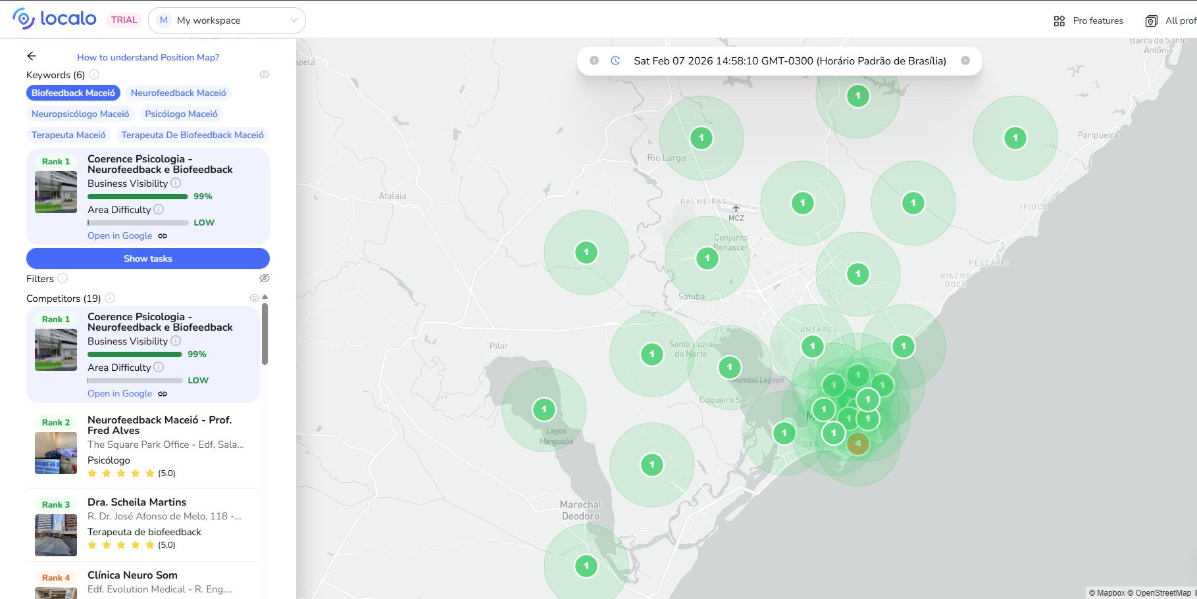
Task: Select the Biofeedback Maceió keyword
Action: [x=73, y=93]
